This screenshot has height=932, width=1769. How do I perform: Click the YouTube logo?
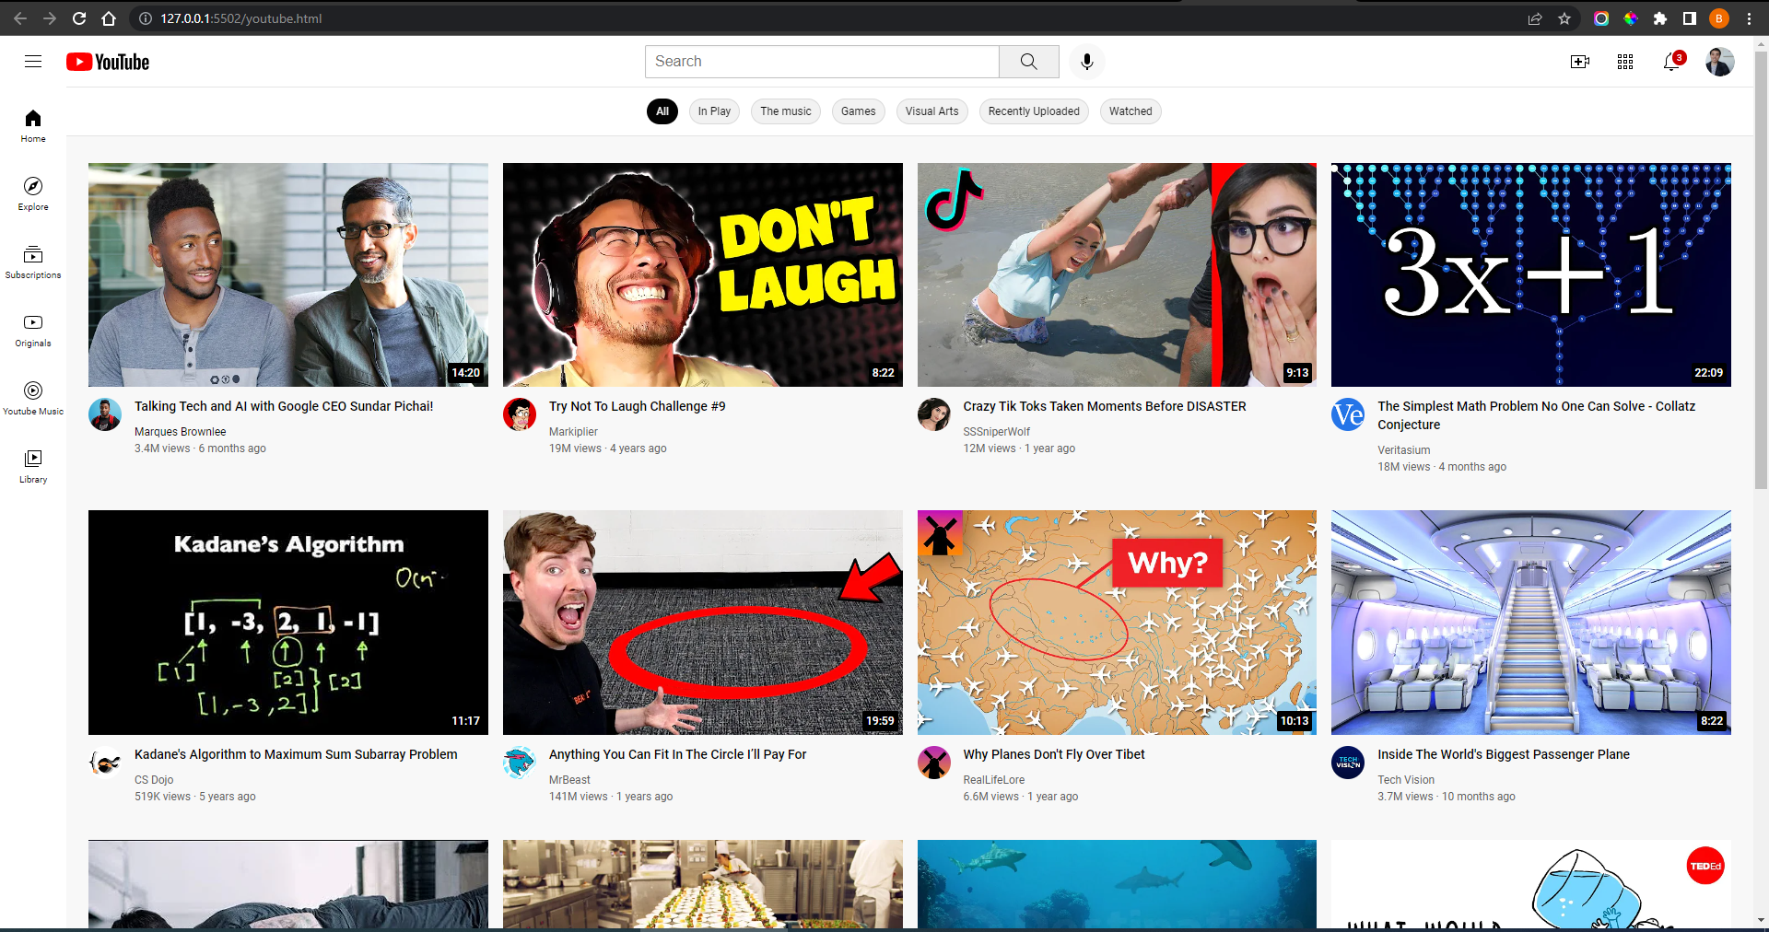point(108,62)
